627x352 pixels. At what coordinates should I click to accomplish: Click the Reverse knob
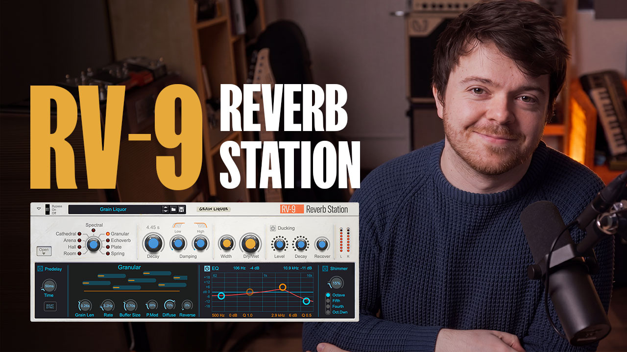click(x=187, y=306)
